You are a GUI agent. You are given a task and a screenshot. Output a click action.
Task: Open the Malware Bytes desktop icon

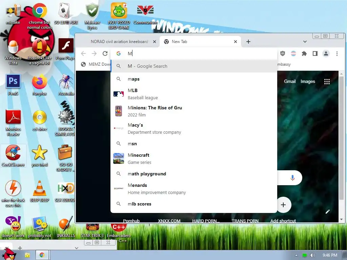tap(92, 16)
